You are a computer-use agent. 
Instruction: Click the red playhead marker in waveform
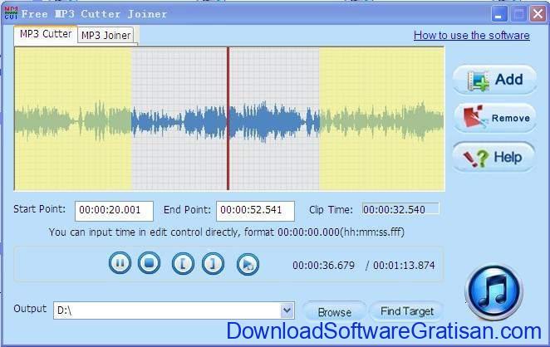coord(228,119)
